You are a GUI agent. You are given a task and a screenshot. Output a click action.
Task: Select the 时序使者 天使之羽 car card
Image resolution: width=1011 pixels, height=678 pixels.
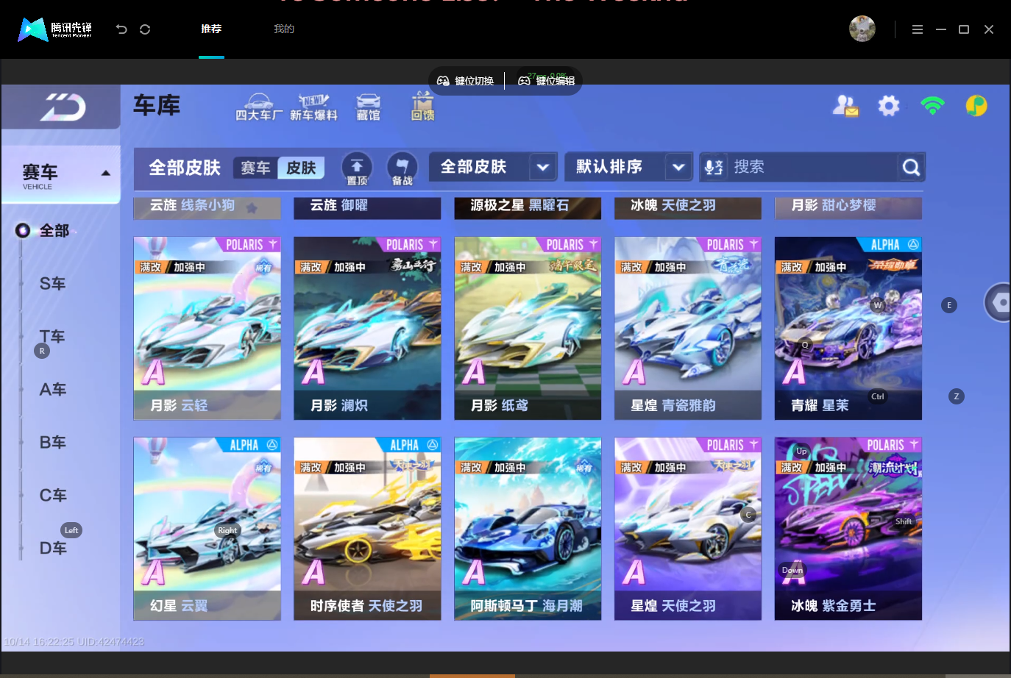pyautogui.click(x=367, y=529)
